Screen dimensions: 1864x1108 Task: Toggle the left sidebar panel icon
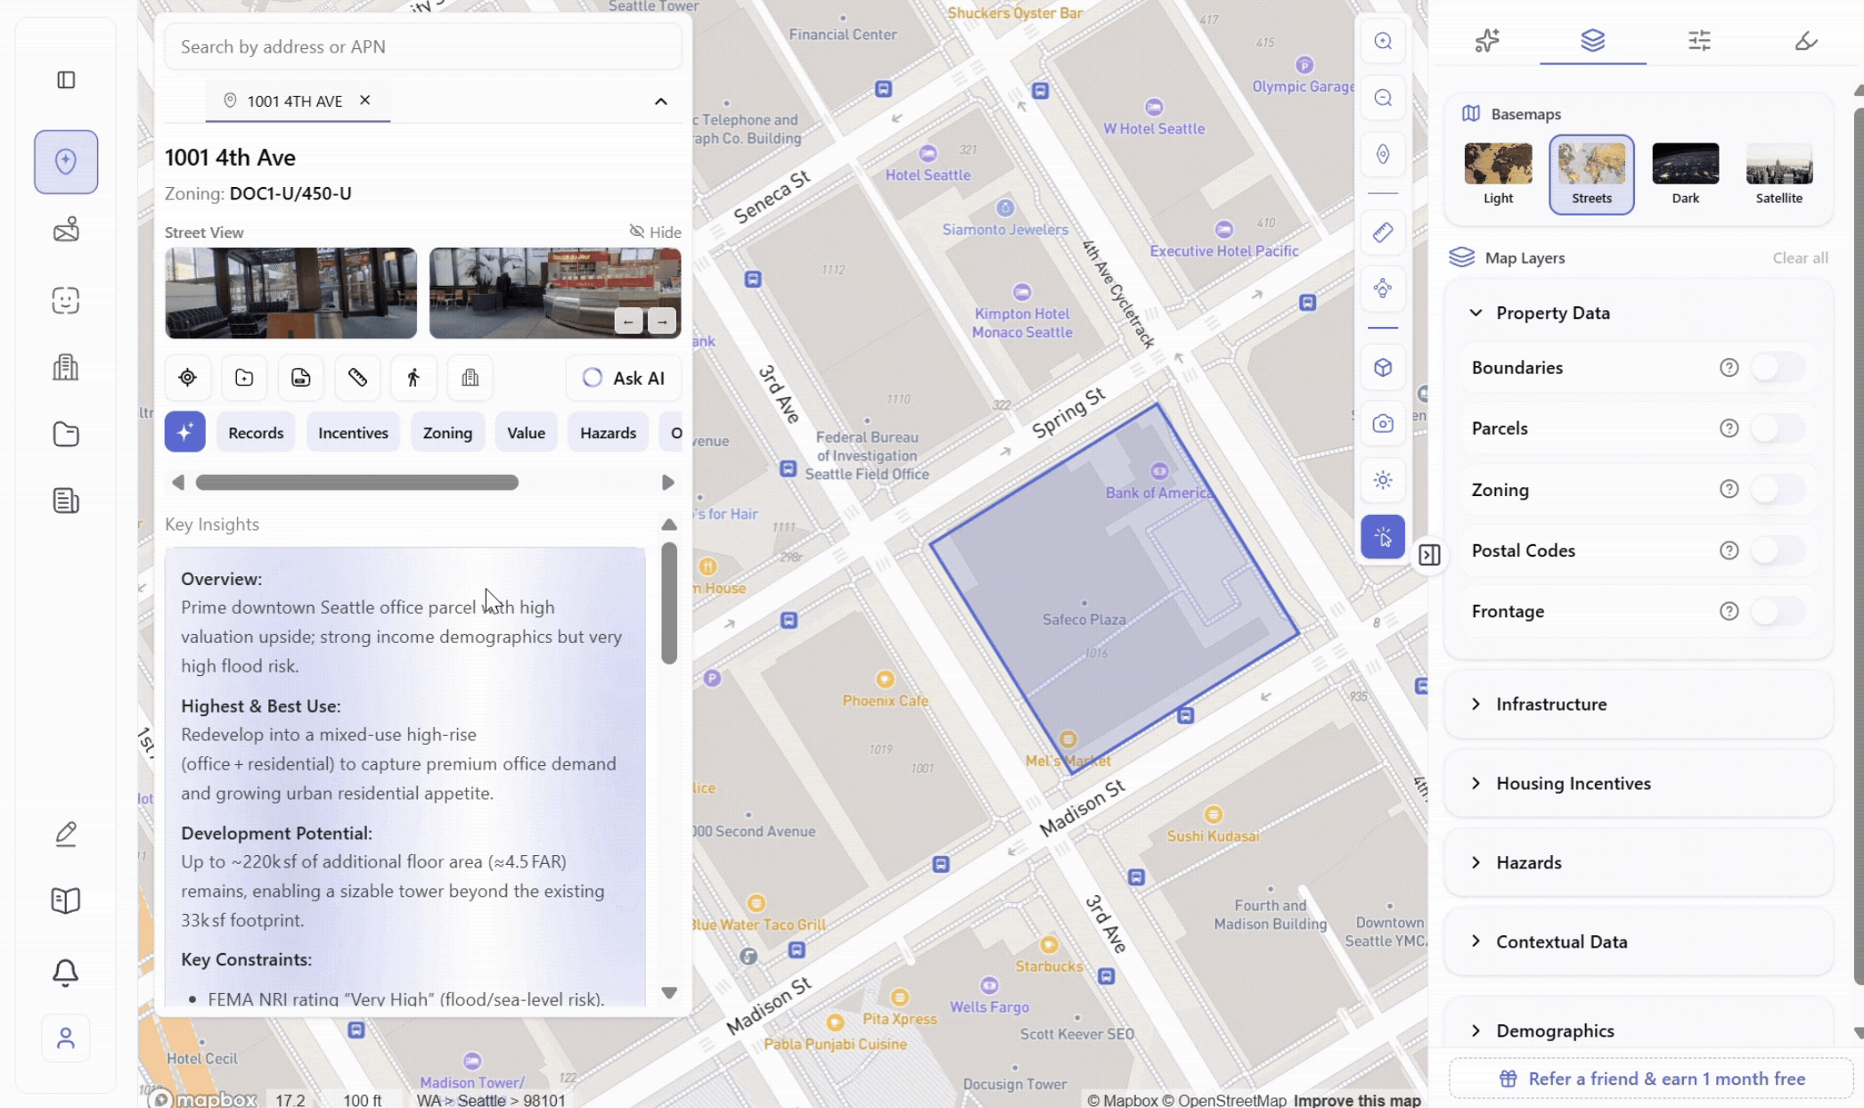coord(66,80)
